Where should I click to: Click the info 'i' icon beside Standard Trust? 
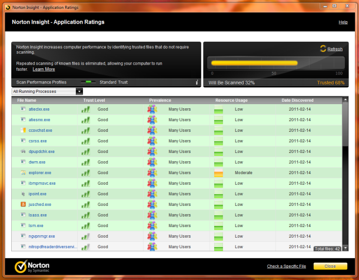click(x=197, y=82)
